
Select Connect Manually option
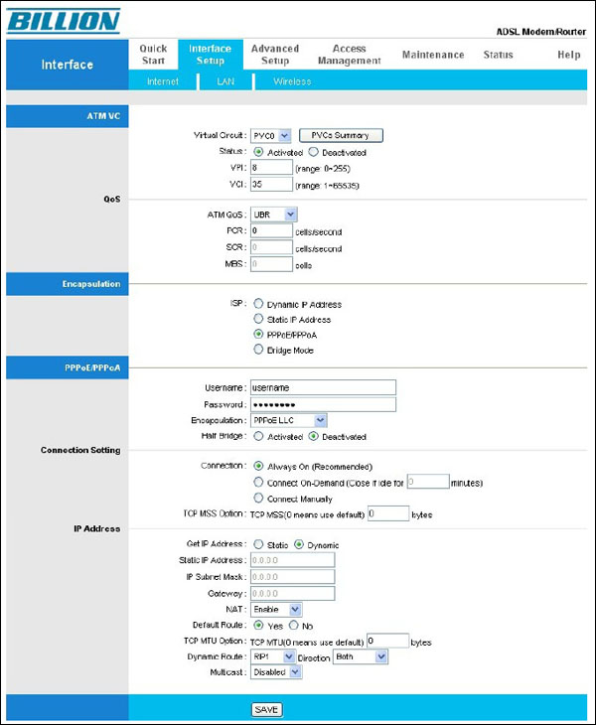[259, 498]
